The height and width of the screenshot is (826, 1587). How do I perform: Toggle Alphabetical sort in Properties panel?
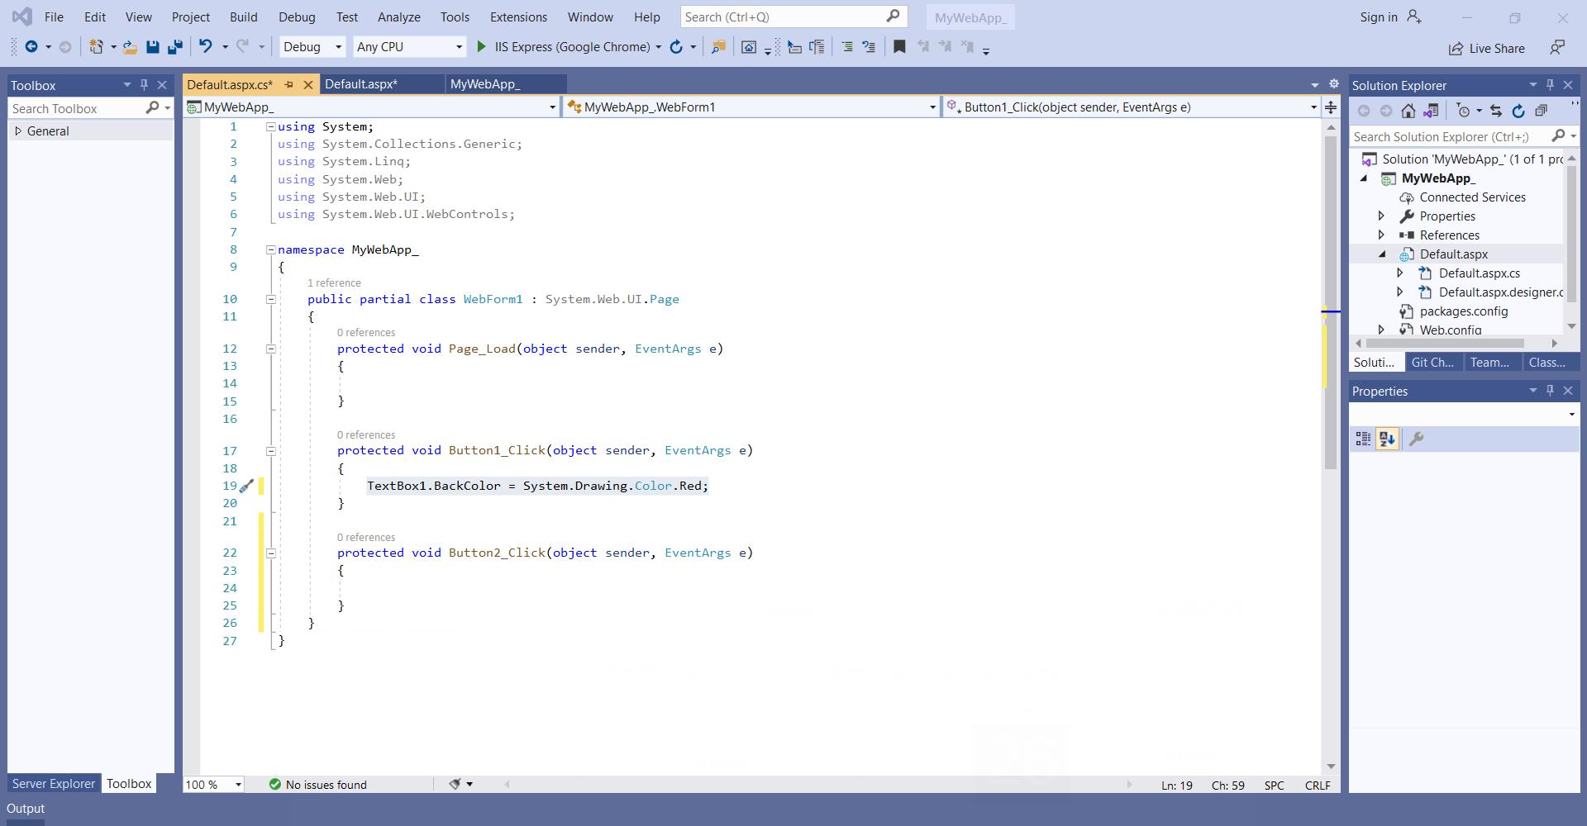[1387, 439]
